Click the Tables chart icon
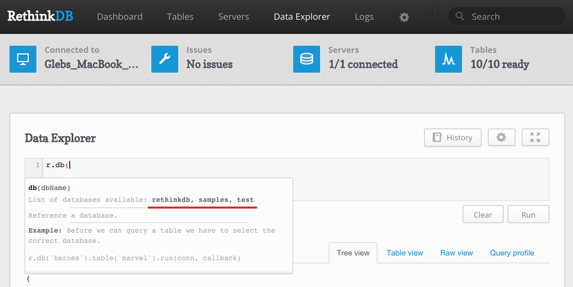Viewport: 573px width, 287px height. pyautogui.click(x=448, y=59)
